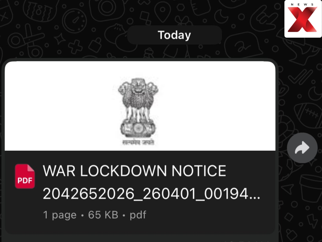The height and width of the screenshot is (242, 322).
Task: Click the red PDF file icon
Action: (x=25, y=176)
